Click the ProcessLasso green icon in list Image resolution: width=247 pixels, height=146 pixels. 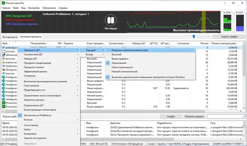[4, 107]
